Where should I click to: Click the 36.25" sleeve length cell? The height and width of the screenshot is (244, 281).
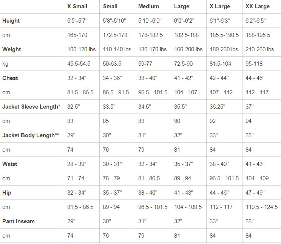point(218,107)
